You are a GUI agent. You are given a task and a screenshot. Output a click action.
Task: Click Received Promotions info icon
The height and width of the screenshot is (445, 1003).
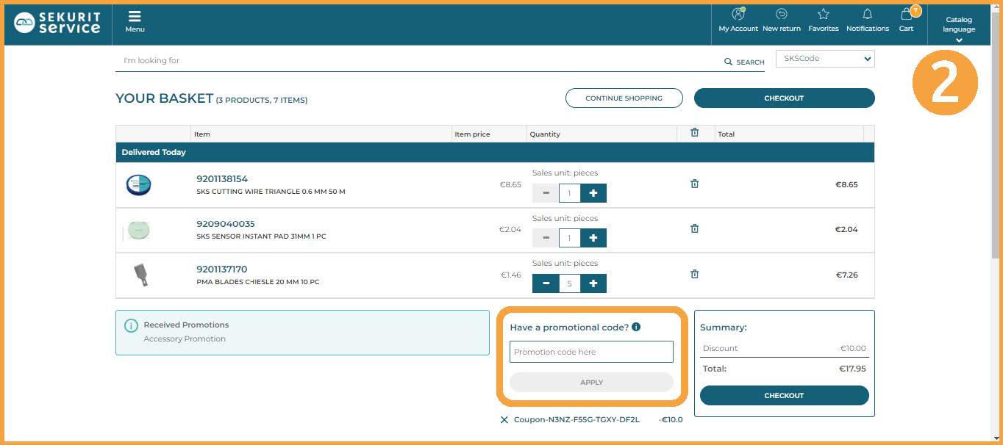click(131, 325)
